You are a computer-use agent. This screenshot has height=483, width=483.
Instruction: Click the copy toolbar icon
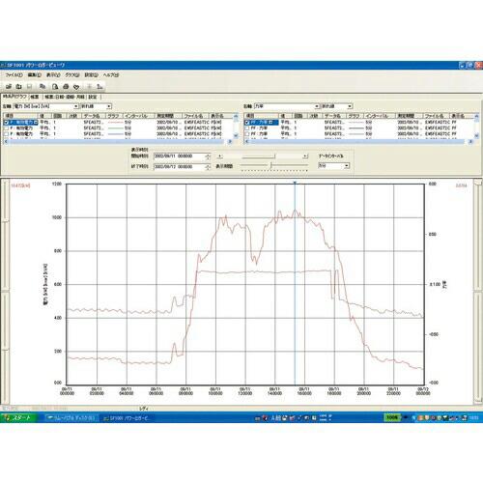point(43,86)
